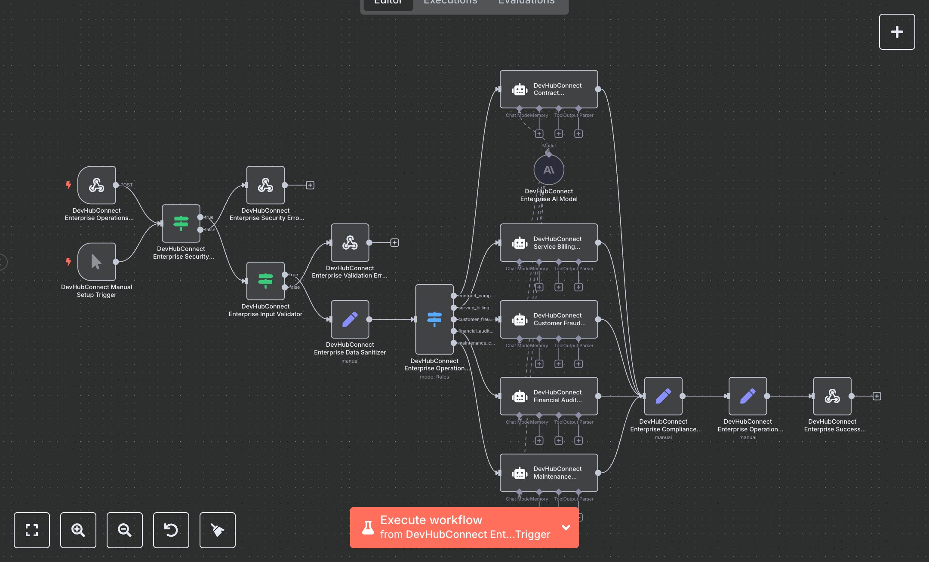This screenshot has width=929, height=562.
Task: Open the Execute workflow trigger dropdown chevron
Action: [566, 527]
